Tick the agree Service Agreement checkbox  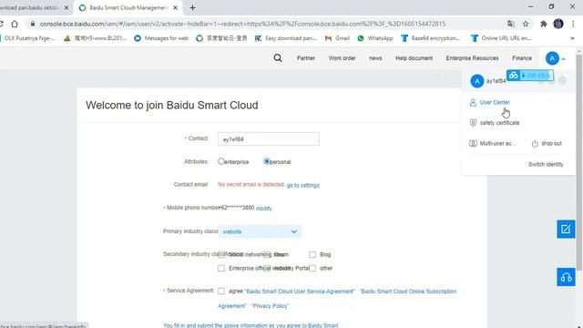pos(221,292)
